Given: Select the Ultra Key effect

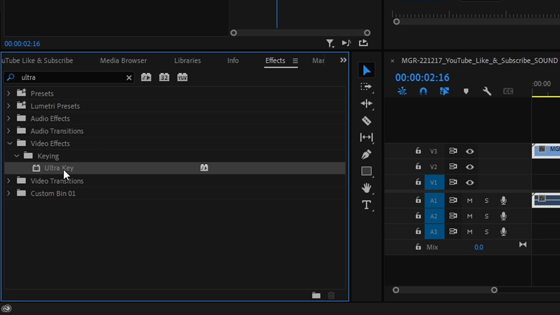Looking at the screenshot, I should [58, 168].
